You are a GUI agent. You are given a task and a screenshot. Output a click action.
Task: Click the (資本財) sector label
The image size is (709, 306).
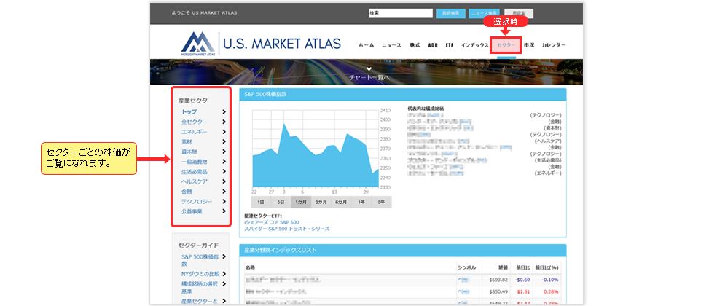coord(552,128)
